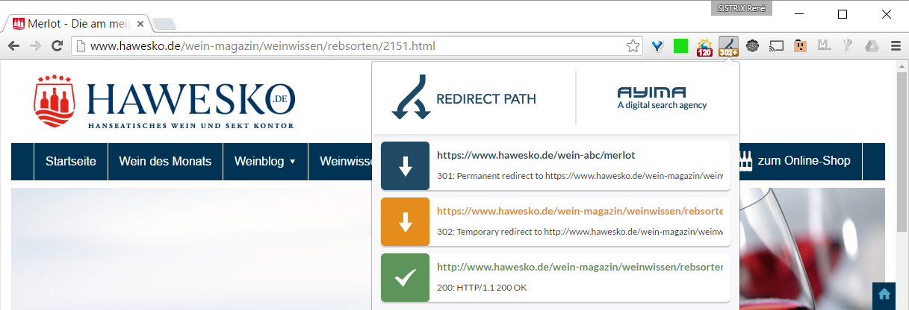Bookmark this page with the star icon

click(633, 46)
